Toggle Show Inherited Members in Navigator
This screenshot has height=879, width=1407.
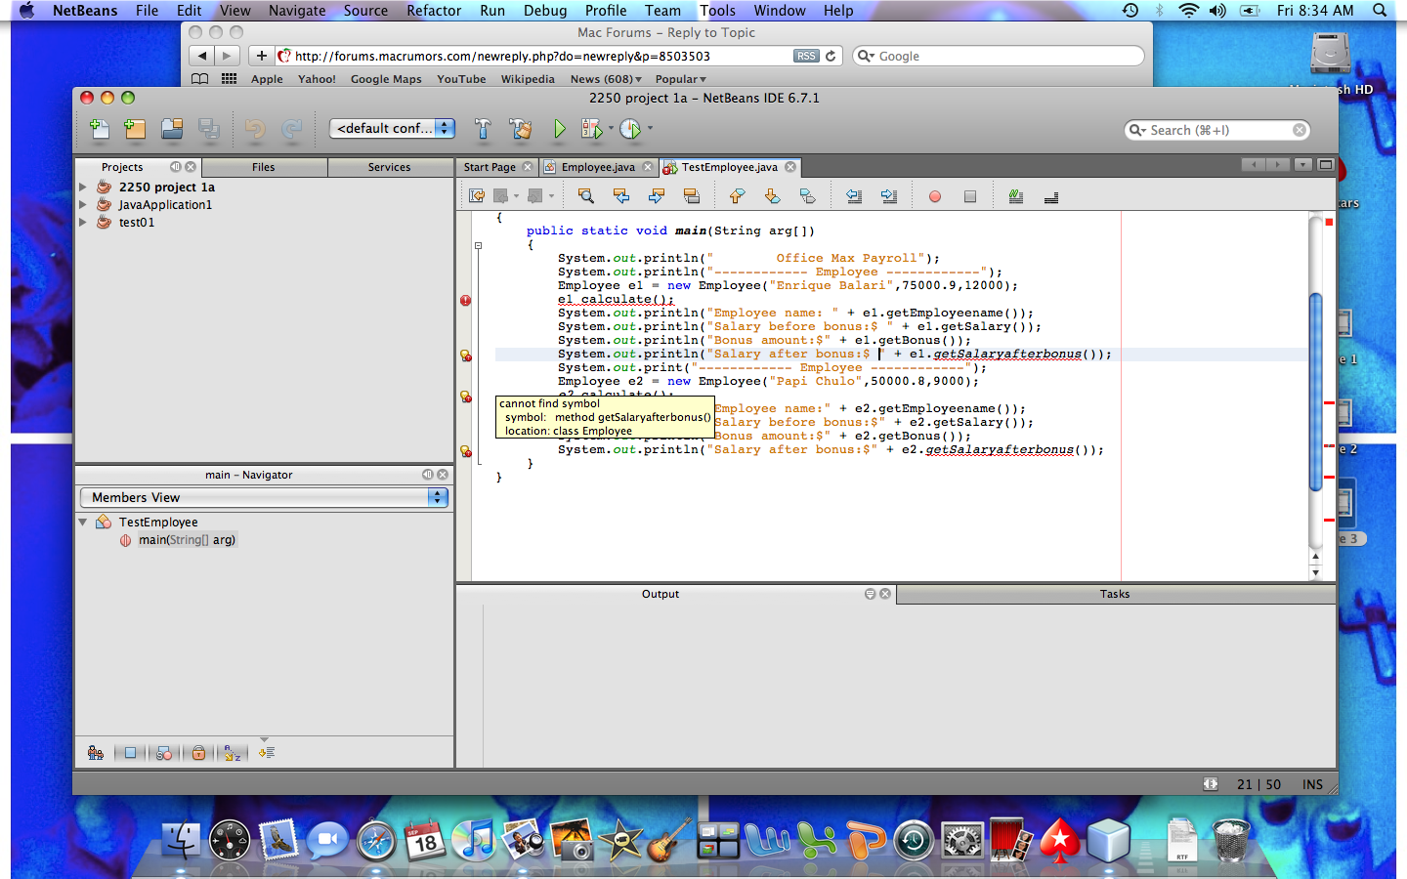pos(96,753)
